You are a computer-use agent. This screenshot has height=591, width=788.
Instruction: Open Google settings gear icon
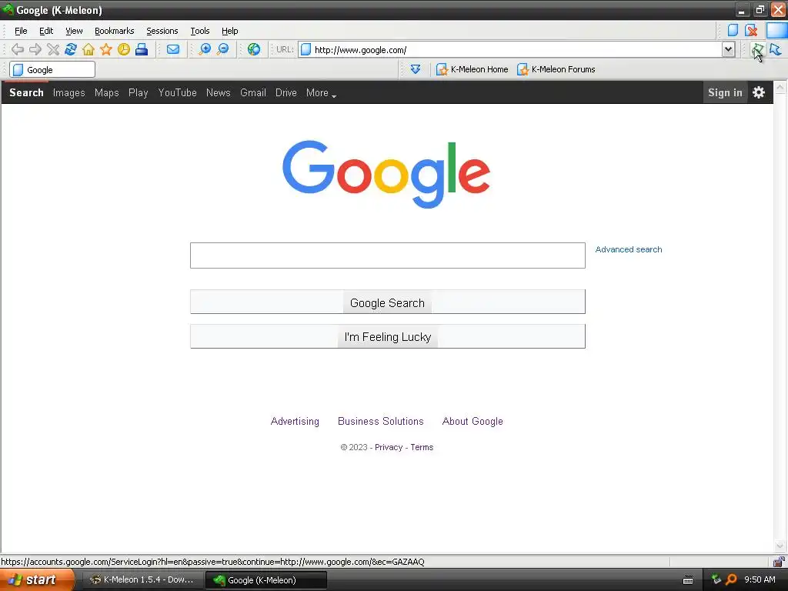click(758, 92)
